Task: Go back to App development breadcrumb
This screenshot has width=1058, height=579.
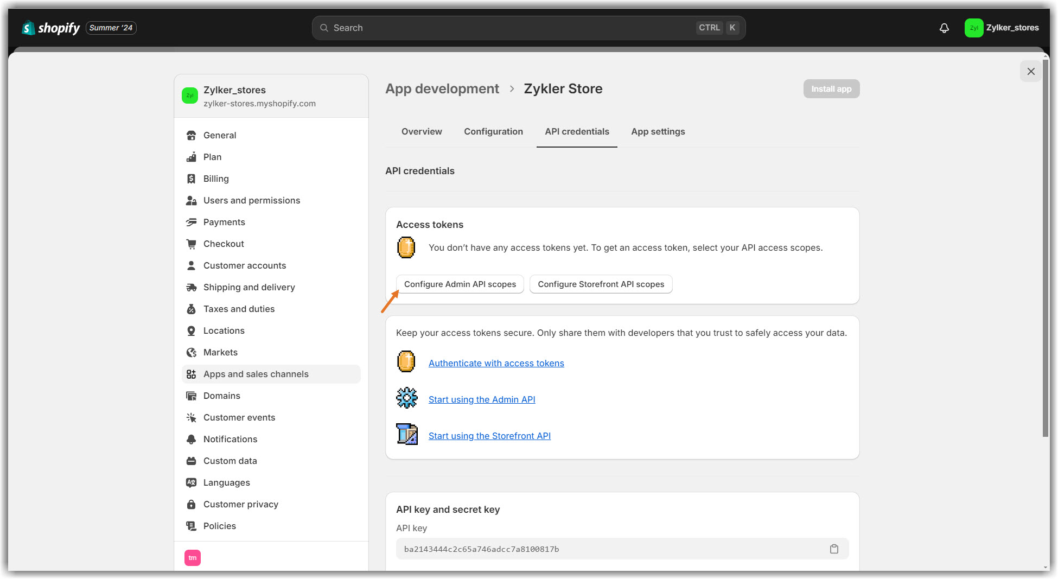Action: [x=442, y=89]
